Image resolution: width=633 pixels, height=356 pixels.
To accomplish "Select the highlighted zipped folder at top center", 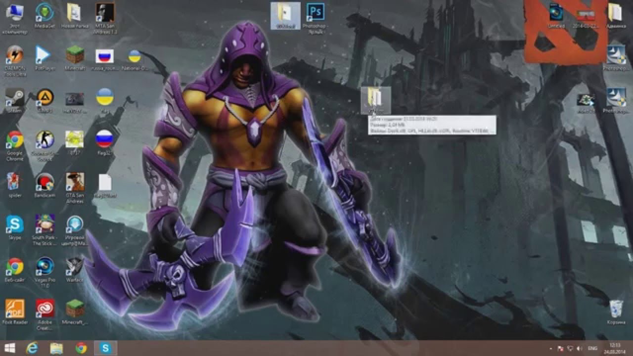I will [285, 16].
